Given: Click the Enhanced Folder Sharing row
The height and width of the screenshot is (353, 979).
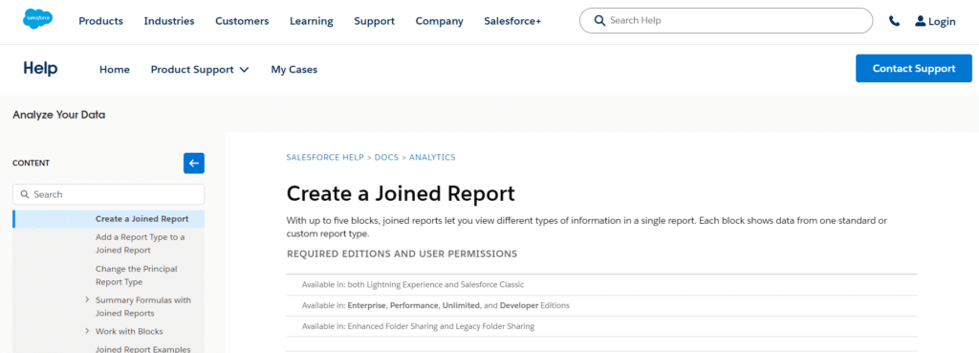Looking at the screenshot, I should click(x=602, y=326).
